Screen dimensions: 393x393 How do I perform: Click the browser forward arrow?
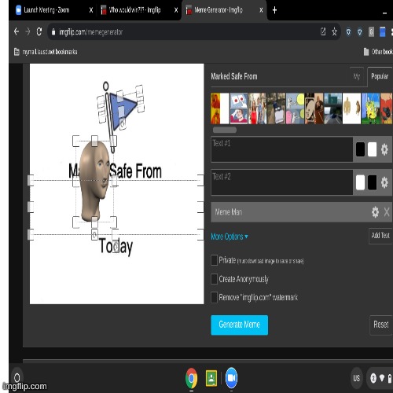(x=28, y=31)
